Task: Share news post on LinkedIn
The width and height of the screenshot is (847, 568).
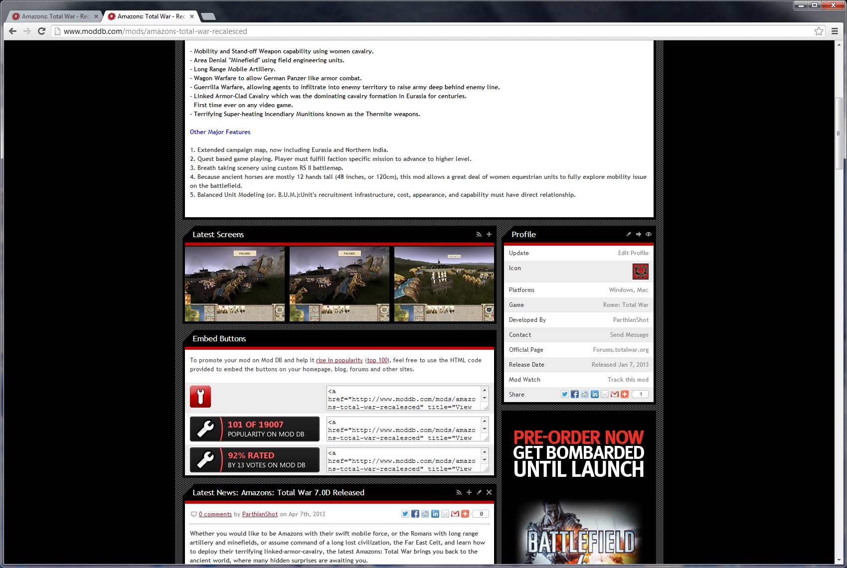Action: [x=435, y=514]
